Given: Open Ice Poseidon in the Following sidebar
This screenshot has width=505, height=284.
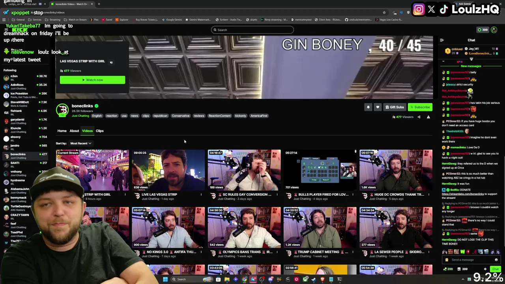Looking at the screenshot, I should 25,95.
